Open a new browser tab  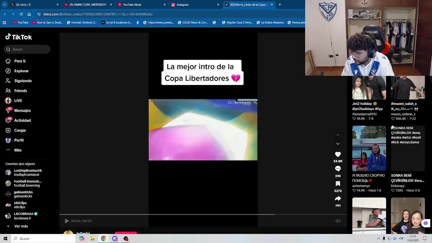[x=280, y=5]
